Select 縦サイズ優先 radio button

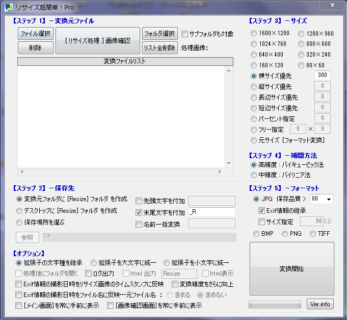[254, 87]
